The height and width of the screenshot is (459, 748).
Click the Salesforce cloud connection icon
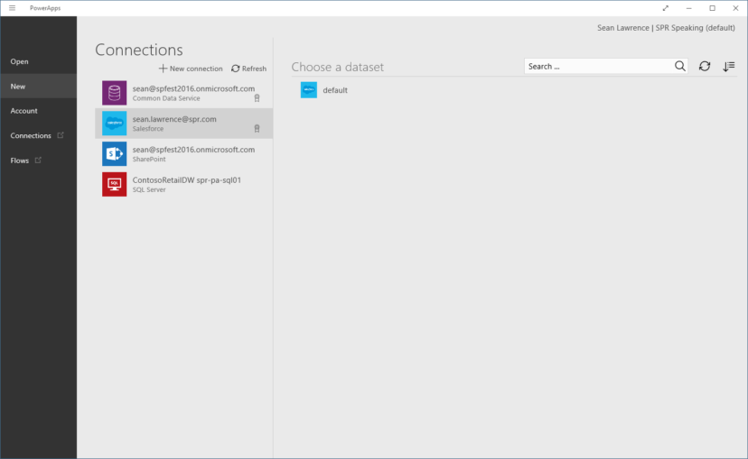pos(115,124)
